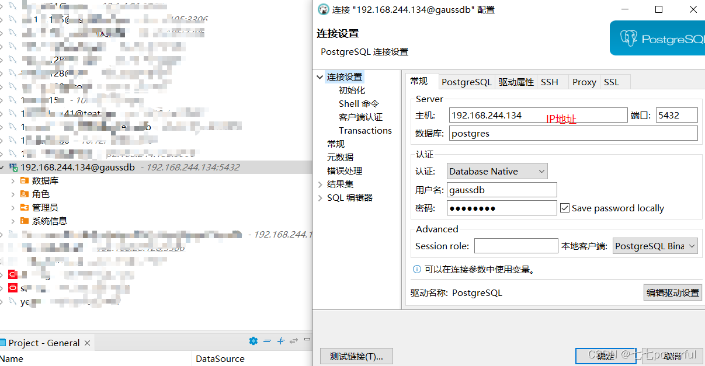Minimize the Project panel view

(307, 339)
